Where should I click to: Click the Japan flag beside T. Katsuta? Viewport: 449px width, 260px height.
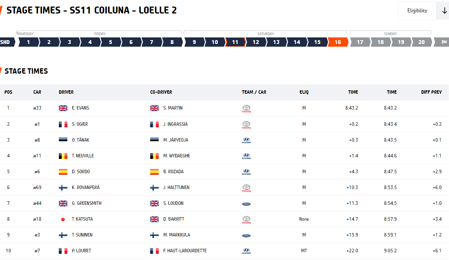(x=63, y=219)
